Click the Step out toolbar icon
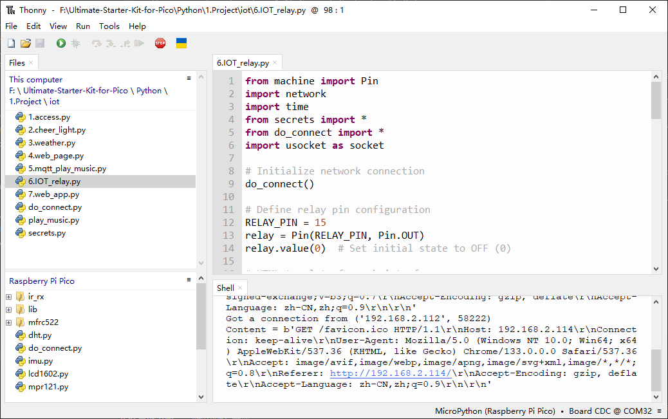The height and width of the screenshot is (419, 668). pos(125,43)
